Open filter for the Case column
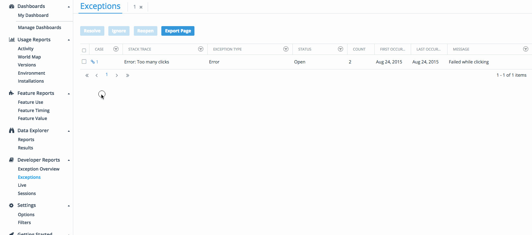Screen dimensions: 532x235 pos(116,49)
